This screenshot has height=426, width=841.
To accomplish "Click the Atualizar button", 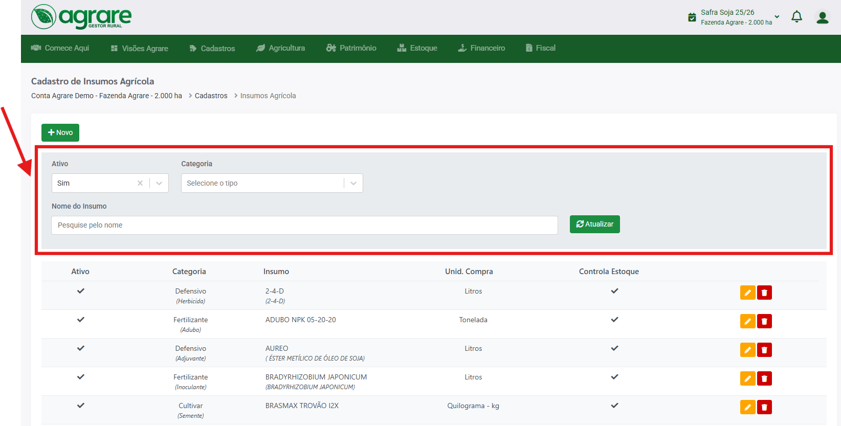I will pos(595,224).
